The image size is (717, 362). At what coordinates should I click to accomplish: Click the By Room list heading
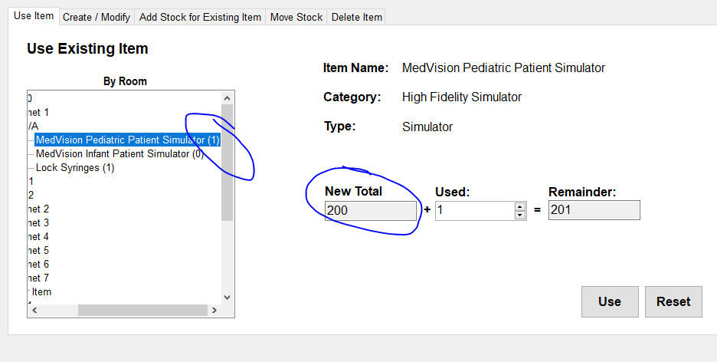click(125, 81)
